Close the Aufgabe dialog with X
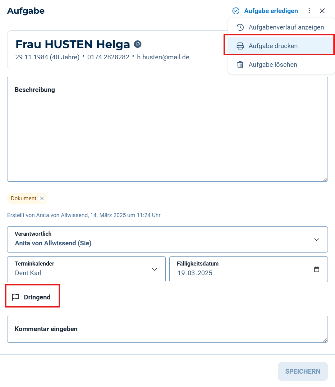Screen dimensions: 335x387 click(x=322, y=11)
